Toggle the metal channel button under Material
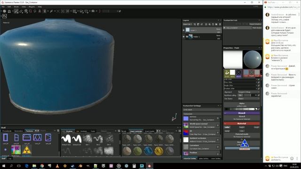 click(x=227, y=131)
